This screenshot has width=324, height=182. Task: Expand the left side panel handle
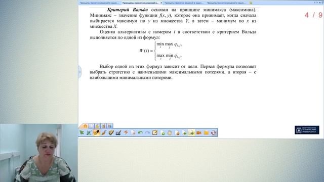pyautogui.click(x=80, y=72)
